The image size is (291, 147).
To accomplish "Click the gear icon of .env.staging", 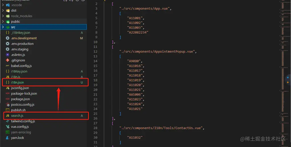I will click(x=8, y=49).
